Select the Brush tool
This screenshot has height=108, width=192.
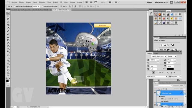click(x=8, y=34)
